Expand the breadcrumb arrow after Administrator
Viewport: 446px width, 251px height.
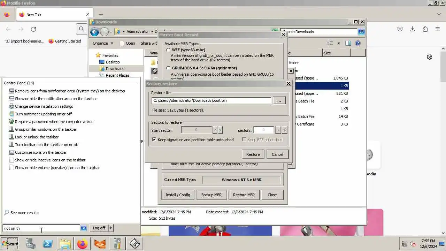152,31
